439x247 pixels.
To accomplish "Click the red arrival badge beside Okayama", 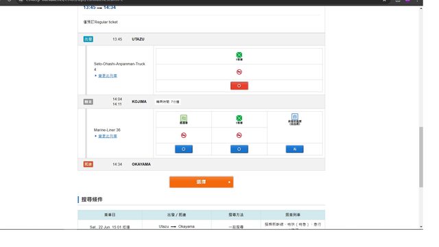I will pyautogui.click(x=88, y=164).
